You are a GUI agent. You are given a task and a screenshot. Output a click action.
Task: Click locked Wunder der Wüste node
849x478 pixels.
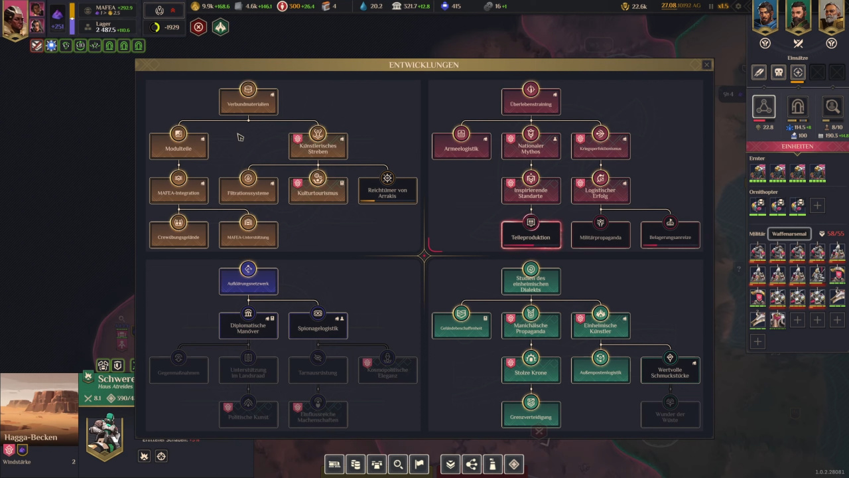[x=670, y=415]
